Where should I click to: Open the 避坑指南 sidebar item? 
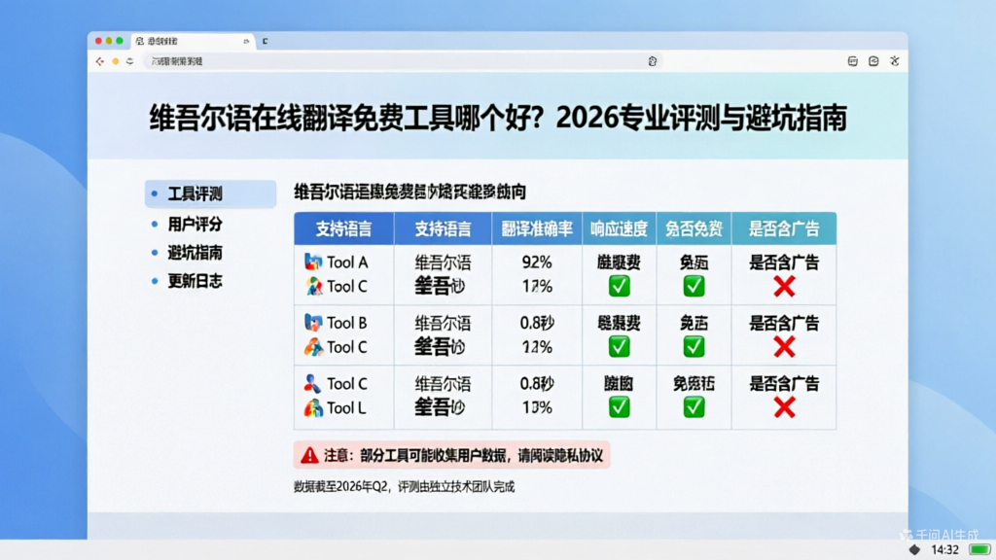[195, 253]
